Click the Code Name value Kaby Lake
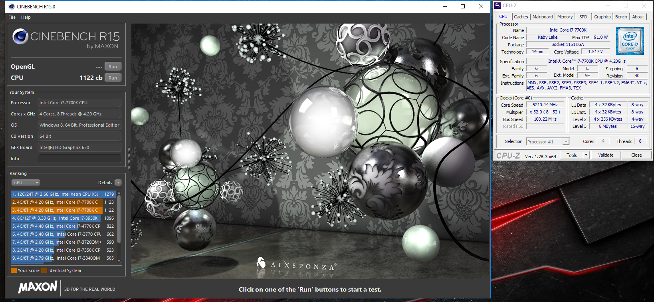The image size is (654, 302). [547, 38]
